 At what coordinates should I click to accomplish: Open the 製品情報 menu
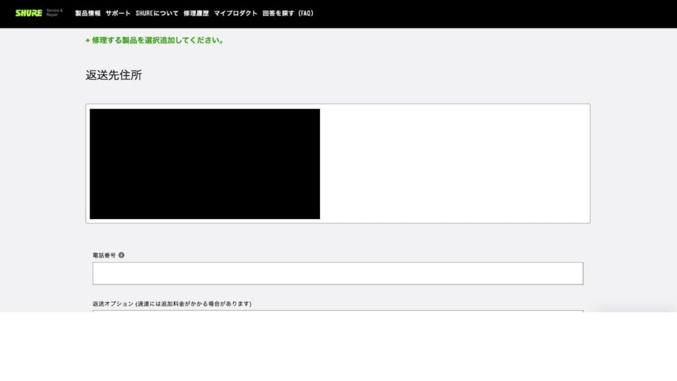[x=87, y=13]
